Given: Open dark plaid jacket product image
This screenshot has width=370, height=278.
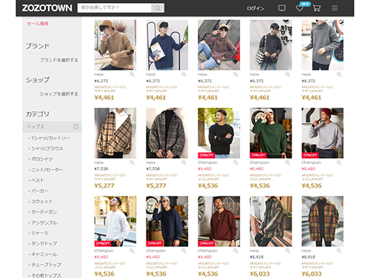Looking at the screenshot, I should pos(167,133).
